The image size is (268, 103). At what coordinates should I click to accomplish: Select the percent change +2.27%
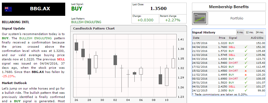click(173, 20)
